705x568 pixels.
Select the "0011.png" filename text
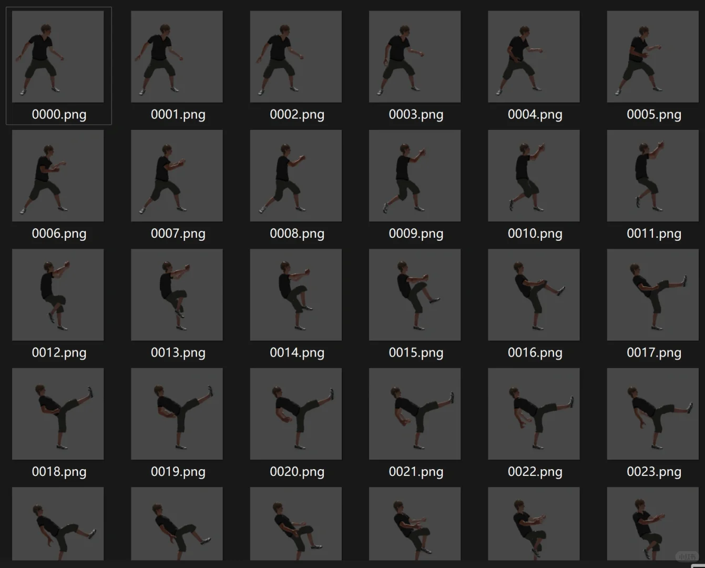click(654, 234)
